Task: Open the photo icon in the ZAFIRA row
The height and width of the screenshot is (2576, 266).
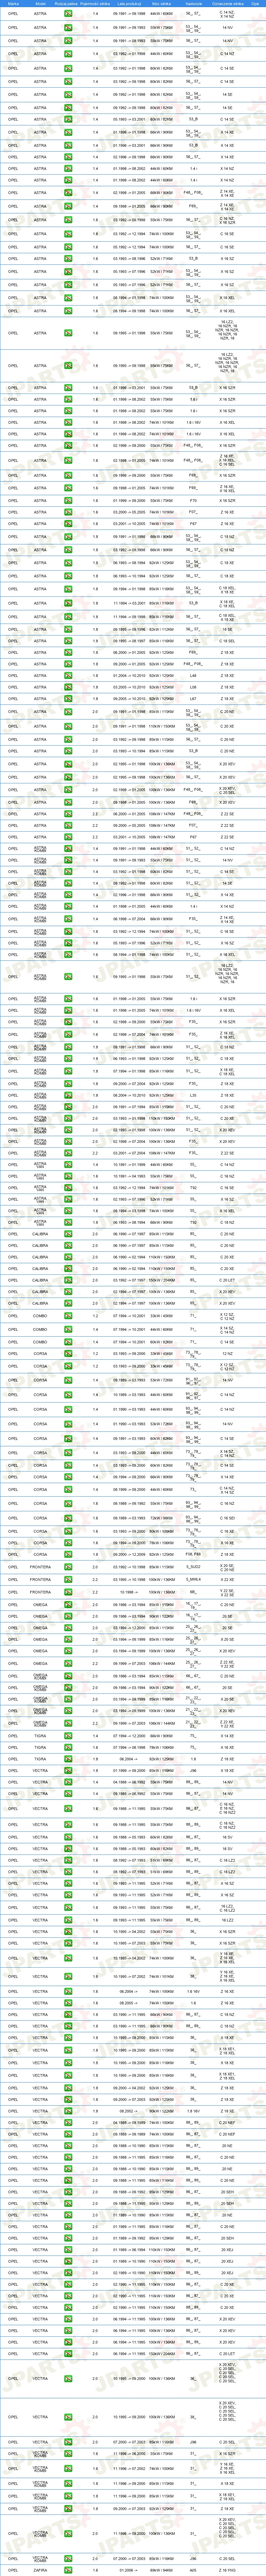Action: (x=68, y=2570)
